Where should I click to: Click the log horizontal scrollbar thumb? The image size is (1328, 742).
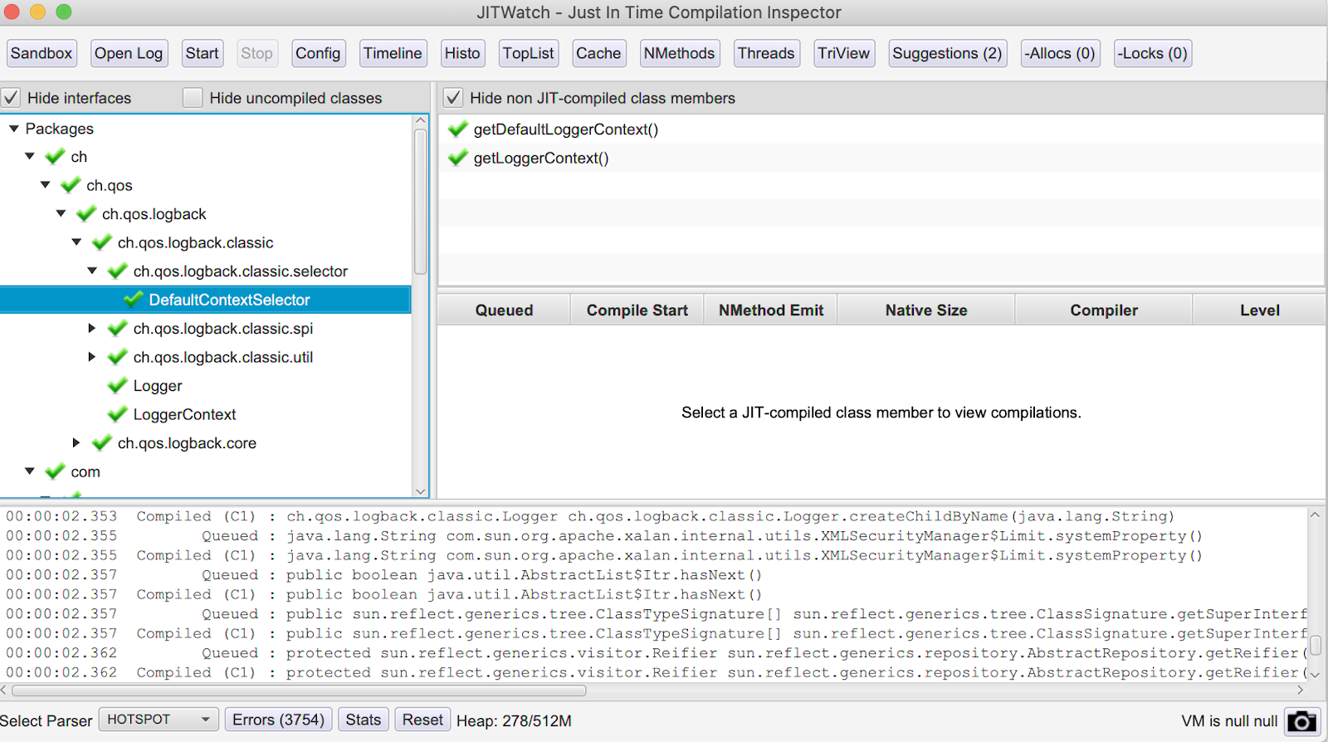[x=299, y=691]
